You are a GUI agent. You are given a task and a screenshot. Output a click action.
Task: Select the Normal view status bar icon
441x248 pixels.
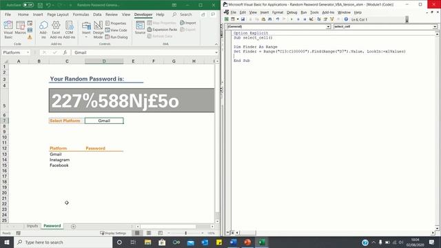(137, 233)
